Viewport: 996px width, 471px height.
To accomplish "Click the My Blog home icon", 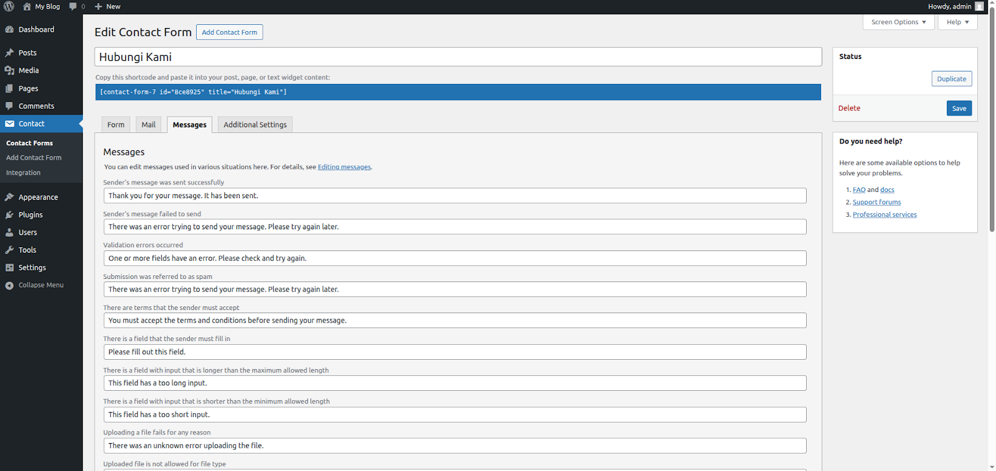I will (27, 6).
